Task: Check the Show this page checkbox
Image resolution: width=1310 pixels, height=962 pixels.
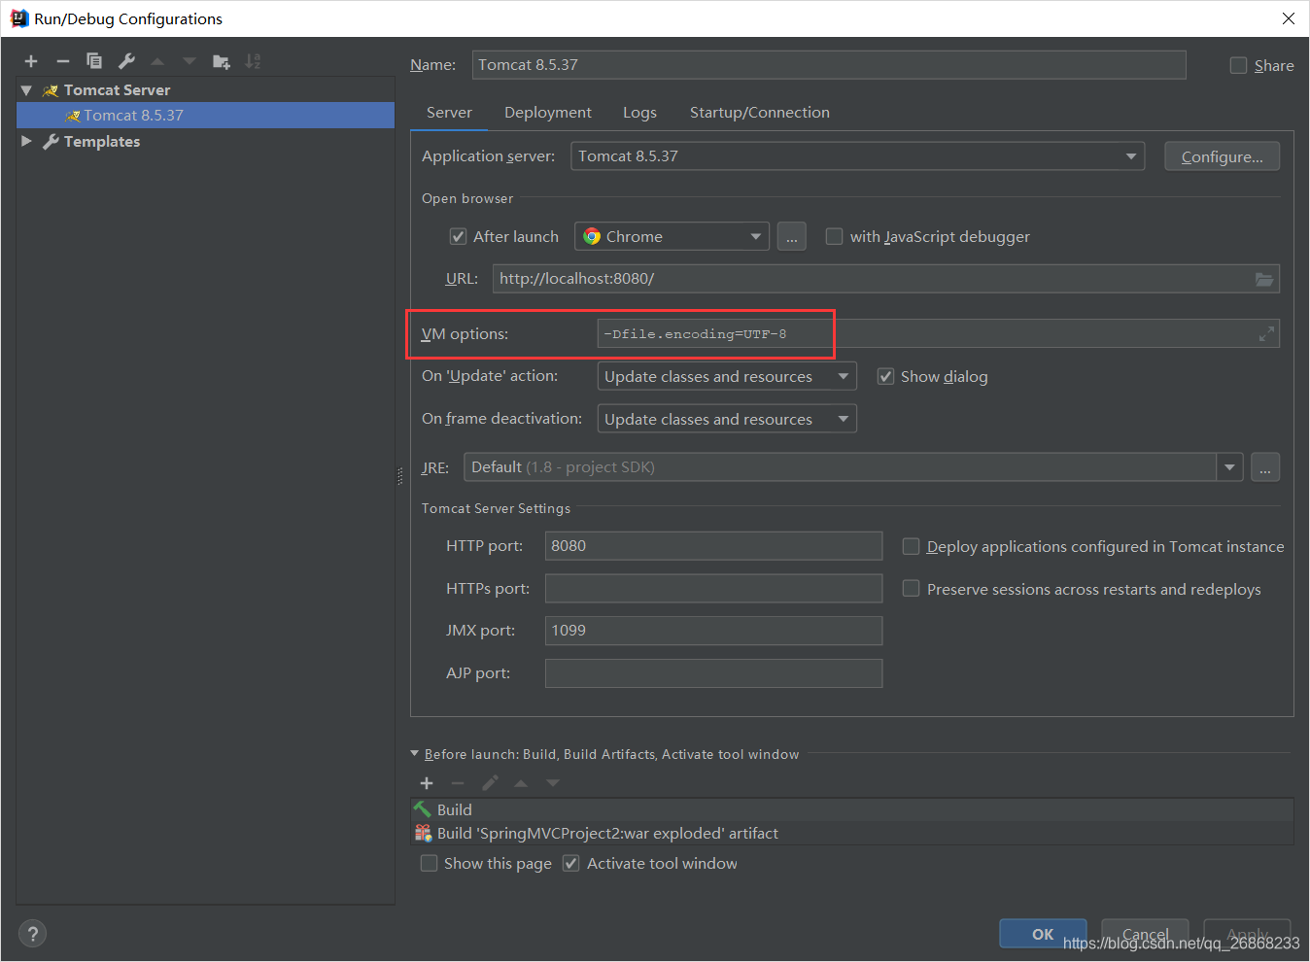Action: point(429,863)
